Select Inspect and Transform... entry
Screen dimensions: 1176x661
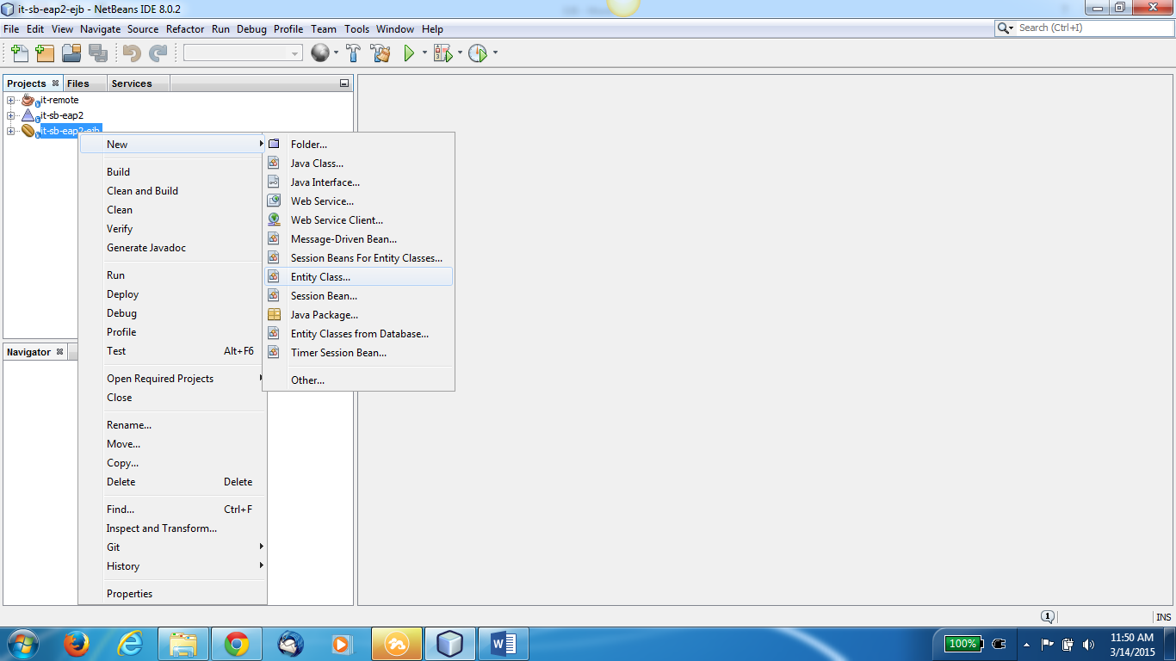tap(172, 528)
